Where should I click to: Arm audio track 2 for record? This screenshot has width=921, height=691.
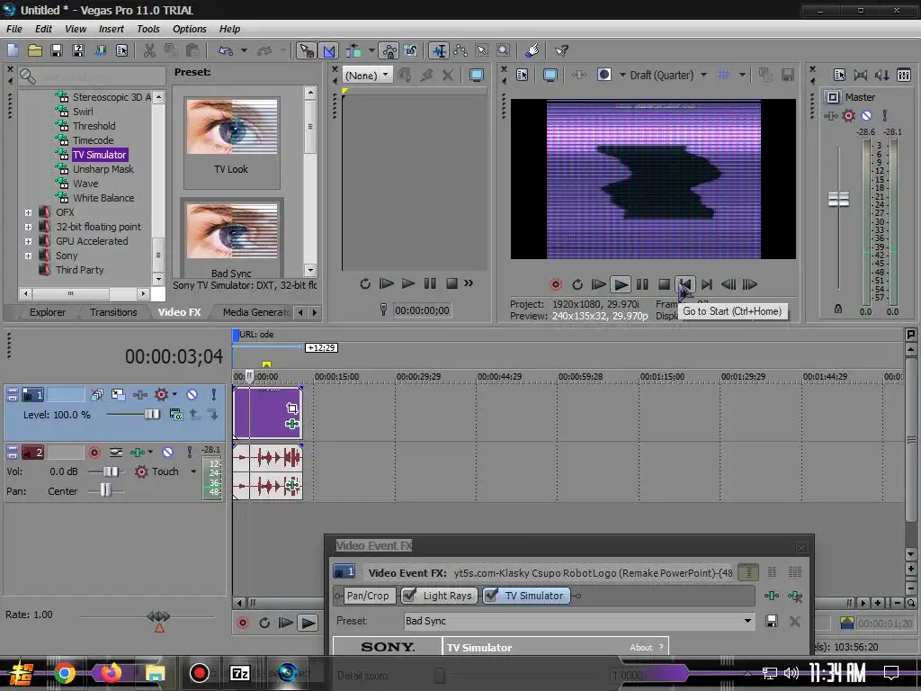point(94,452)
